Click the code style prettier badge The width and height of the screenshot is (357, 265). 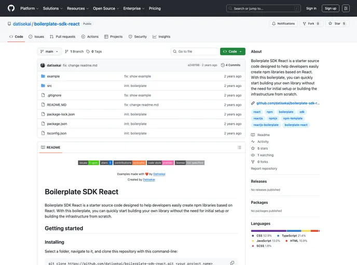pos(160,163)
